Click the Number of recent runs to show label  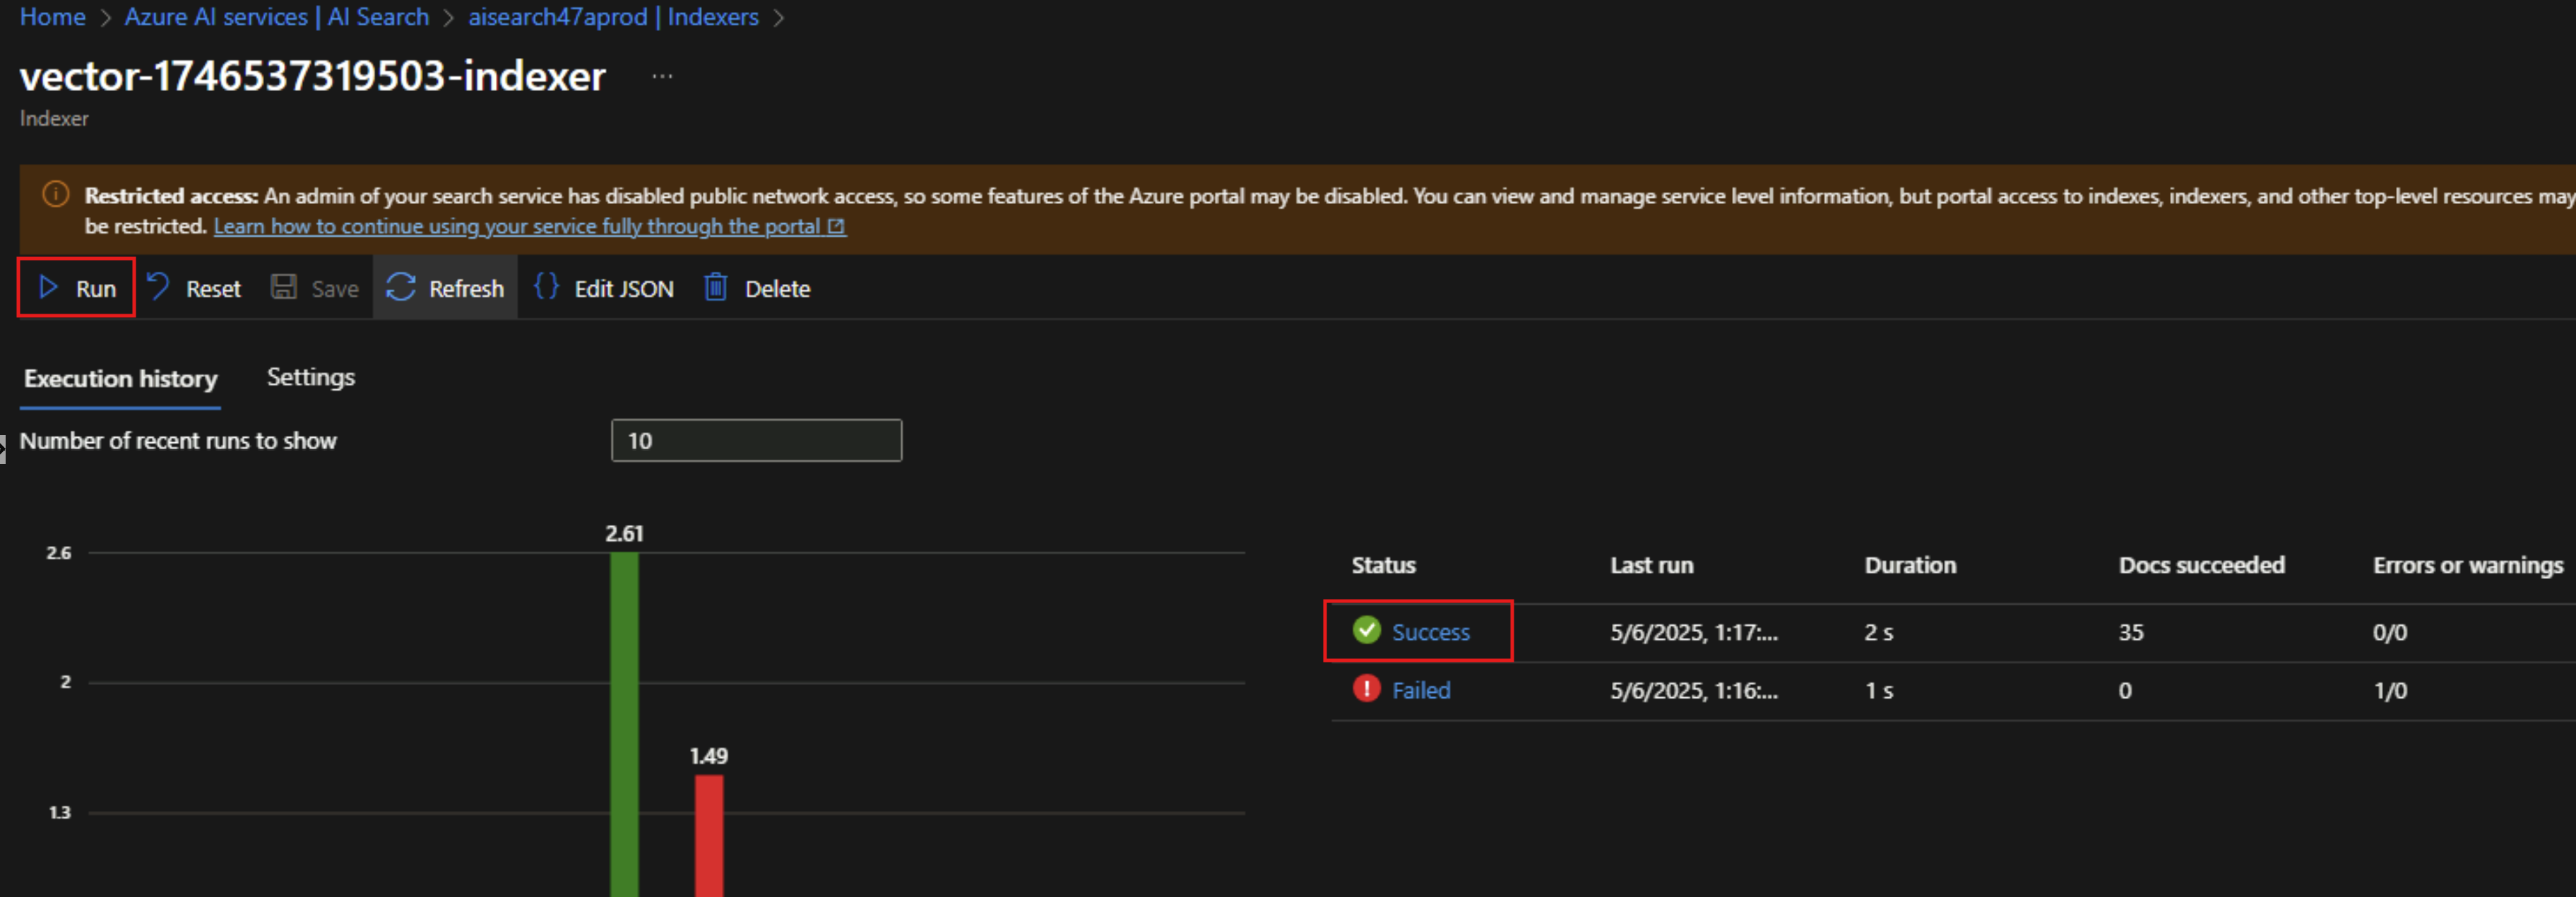(x=178, y=441)
